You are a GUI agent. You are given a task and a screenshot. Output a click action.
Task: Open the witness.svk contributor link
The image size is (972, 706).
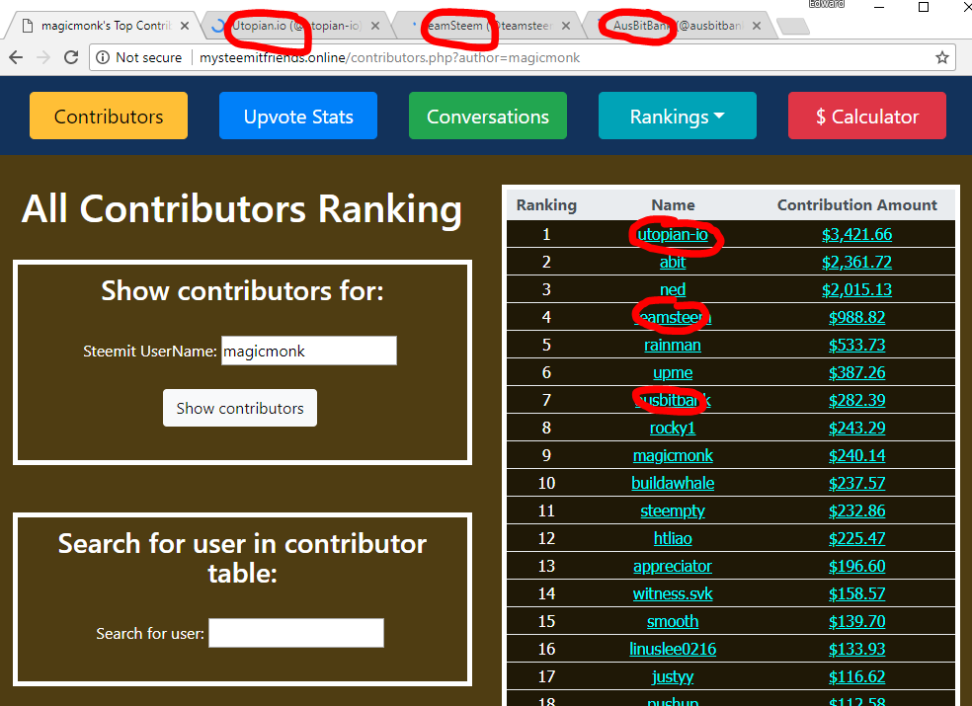[673, 593]
